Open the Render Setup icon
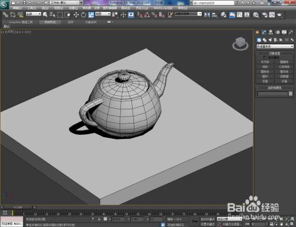Screen dimensions: 296x227 pos(265,15)
